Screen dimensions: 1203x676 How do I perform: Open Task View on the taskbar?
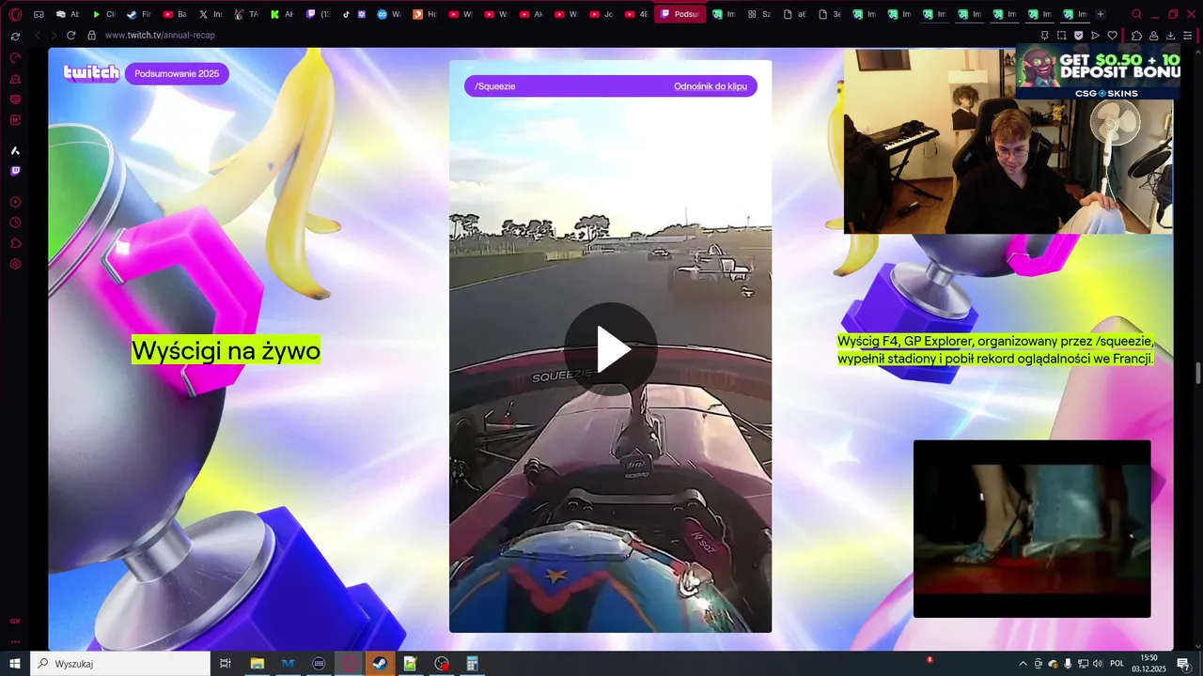[226, 664]
